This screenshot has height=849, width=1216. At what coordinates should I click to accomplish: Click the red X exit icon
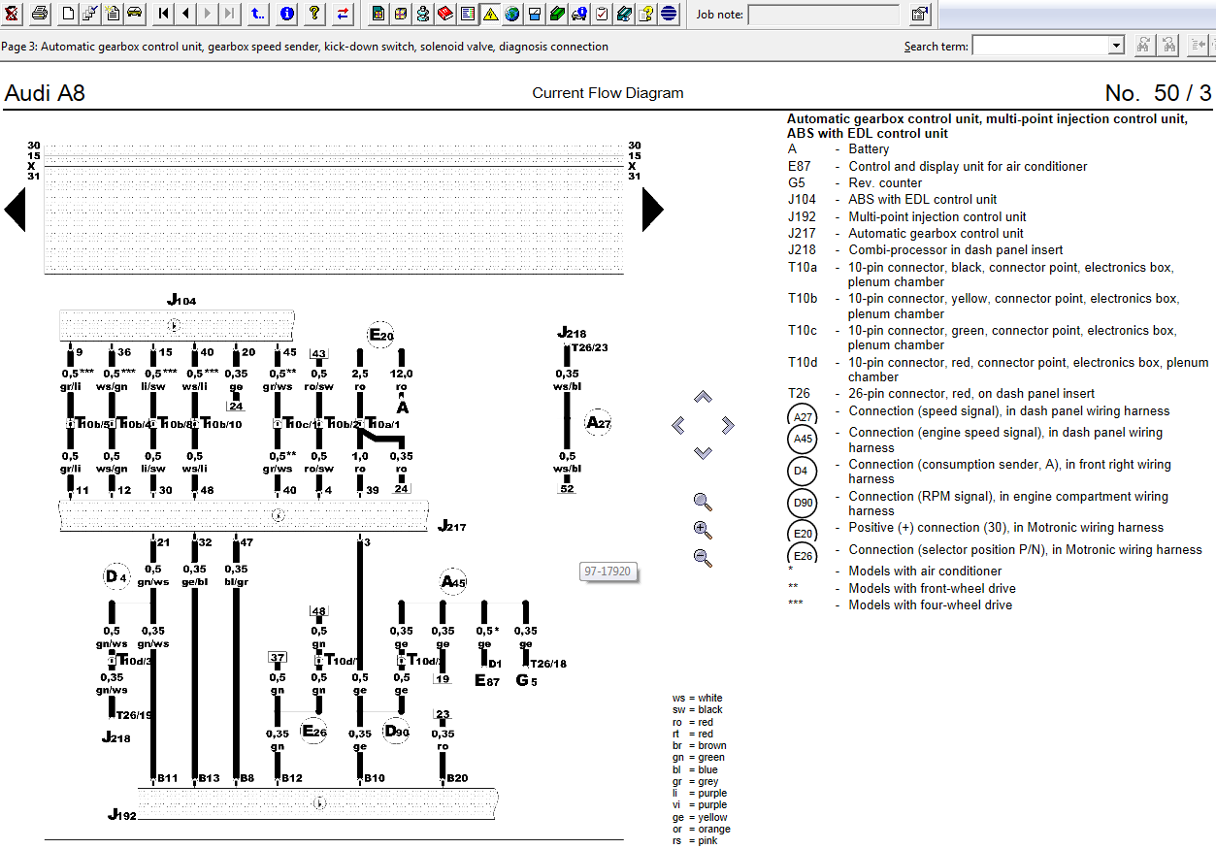coord(12,14)
